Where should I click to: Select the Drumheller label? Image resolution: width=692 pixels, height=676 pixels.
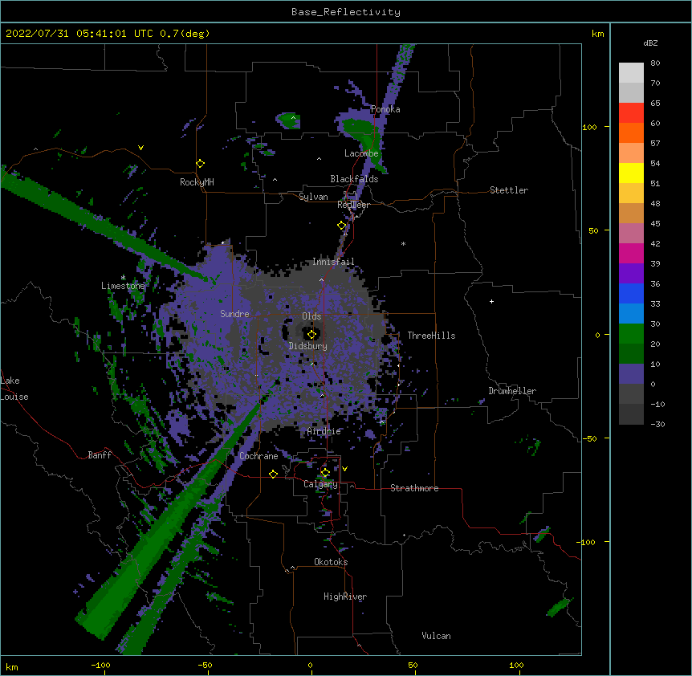point(512,391)
